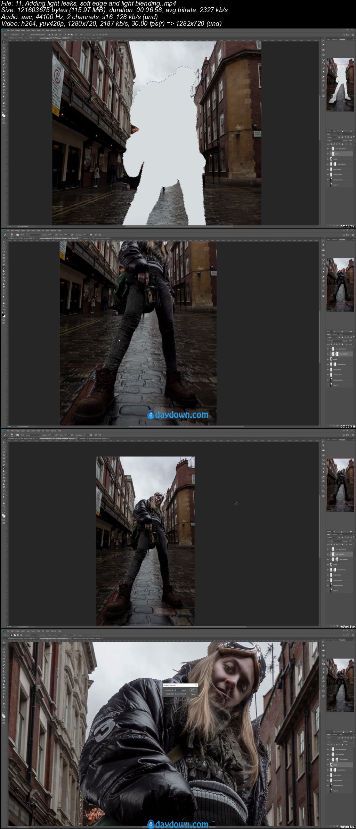Select Hand tool in the white-silhouette window
The height and width of the screenshot is (829, 356).
4,103
